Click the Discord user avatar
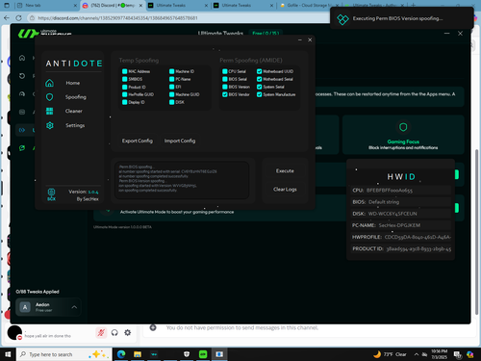The width and height of the screenshot is (481, 361). point(14,332)
